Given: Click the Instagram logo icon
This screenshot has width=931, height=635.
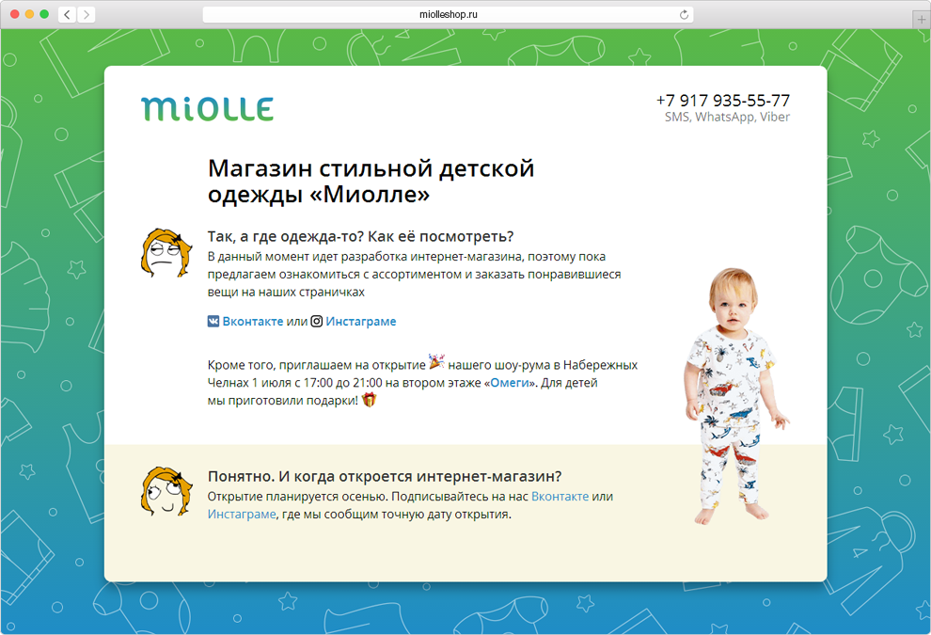Looking at the screenshot, I should click(x=317, y=322).
